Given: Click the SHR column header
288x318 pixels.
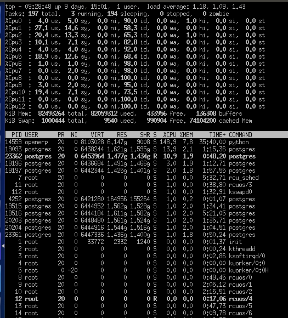Looking at the screenshot, I should point(145,135).
